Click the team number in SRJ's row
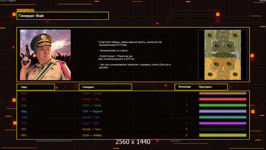Image resolution: width=266 pixels, height=150 pixels. [186, 135]
